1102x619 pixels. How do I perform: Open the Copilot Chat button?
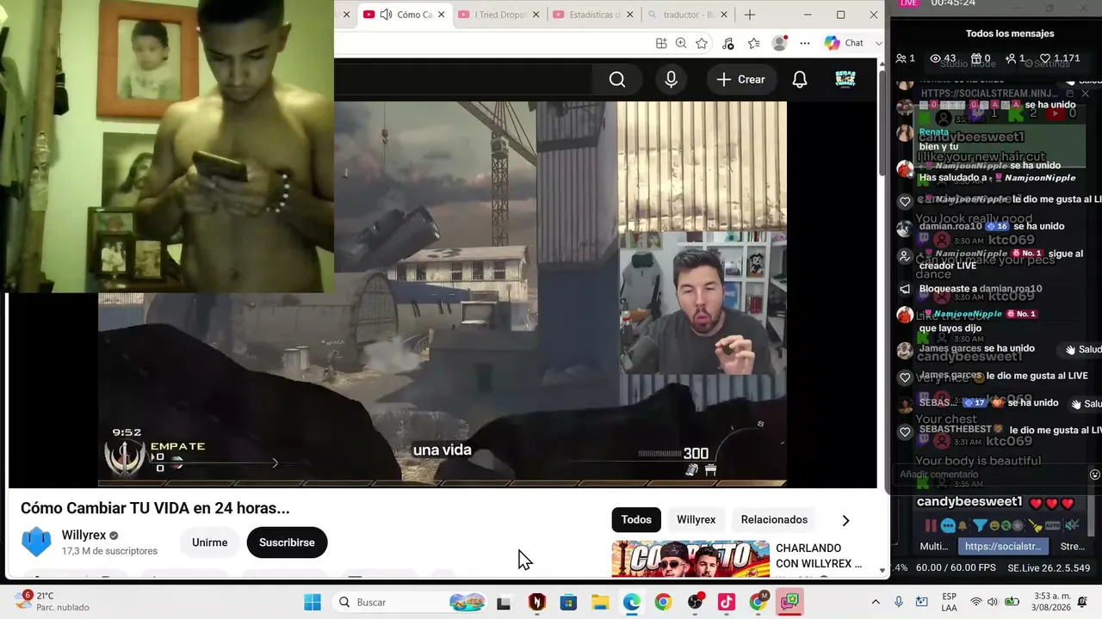click(x=844, y=43)
